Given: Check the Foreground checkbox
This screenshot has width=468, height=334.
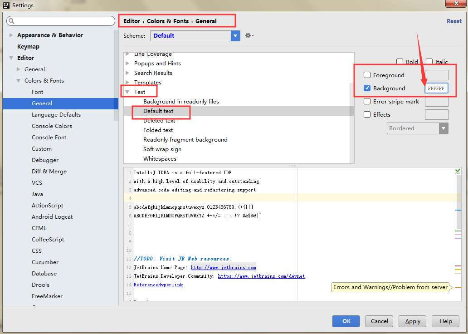Looking at the screenshot, I should (x=367, y=75).
